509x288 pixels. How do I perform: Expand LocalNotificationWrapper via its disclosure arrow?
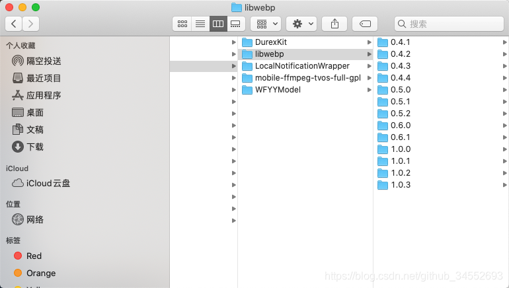(x=369, y=66)
